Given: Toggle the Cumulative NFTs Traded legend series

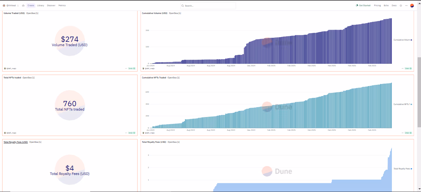Looking at the screenshot, I should point(402,104).
